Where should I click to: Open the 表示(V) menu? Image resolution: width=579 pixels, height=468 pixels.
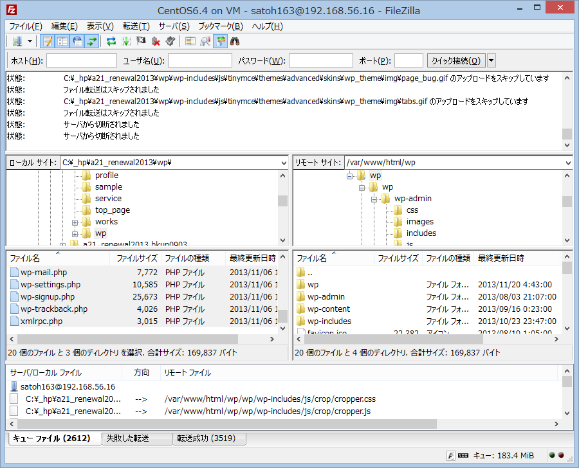point(100,26)
